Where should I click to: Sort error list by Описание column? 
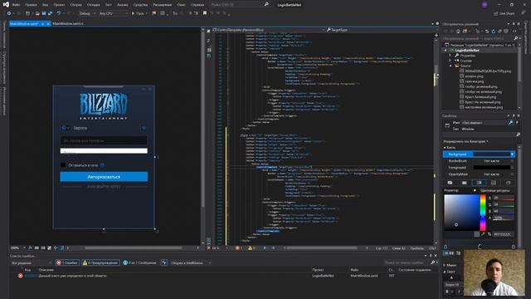click(x=46, y=270)
